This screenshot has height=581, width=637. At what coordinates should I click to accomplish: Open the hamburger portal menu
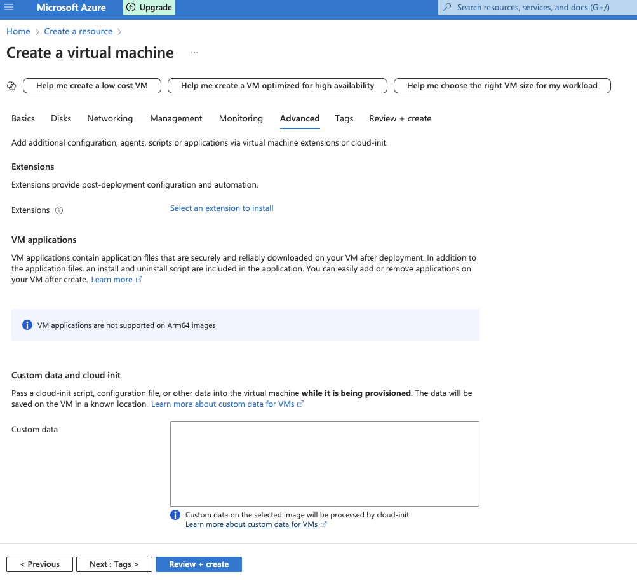pyautogui.click(x=9, y=8)
